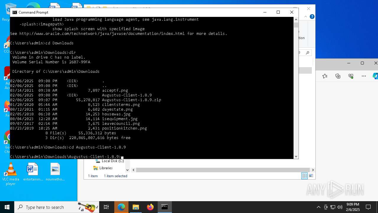Minimize the Edge window
The image size is (378, 213).
[x=349, y=63]
